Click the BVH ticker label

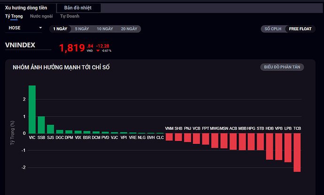pyautogui.click(x=151, y=138)
